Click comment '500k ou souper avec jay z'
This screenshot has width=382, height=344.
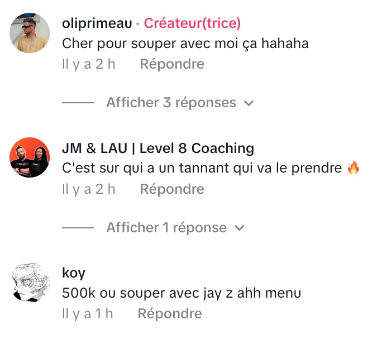point(147,293)
